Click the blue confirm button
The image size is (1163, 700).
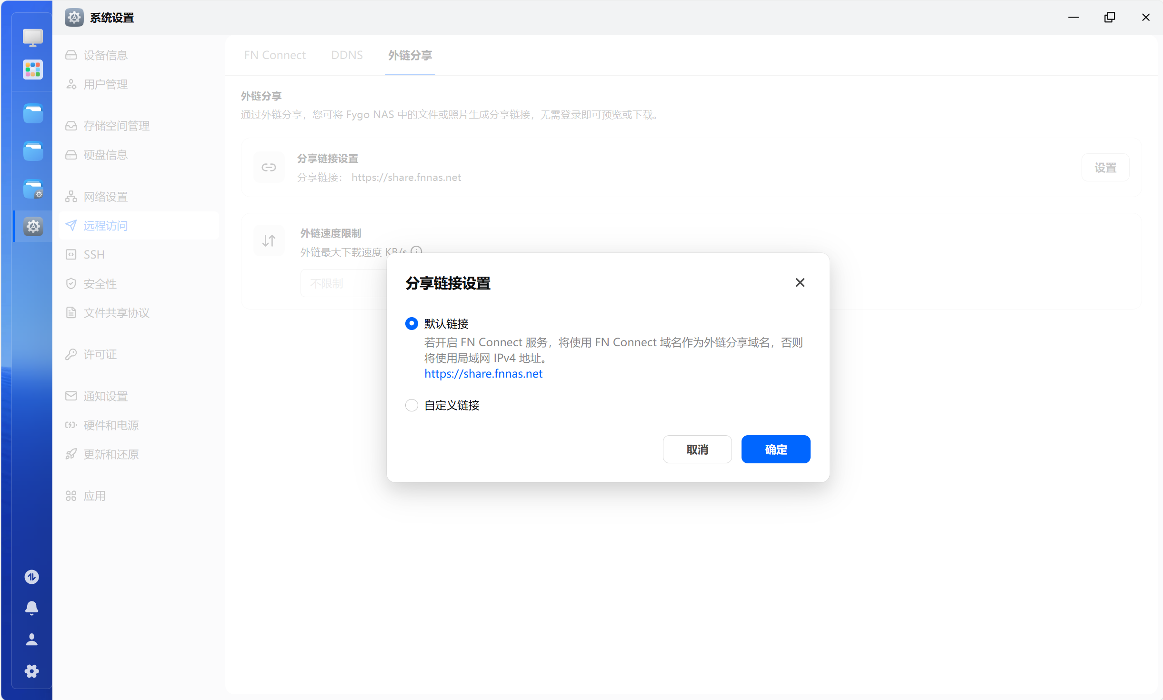click(x=775, y=449)
